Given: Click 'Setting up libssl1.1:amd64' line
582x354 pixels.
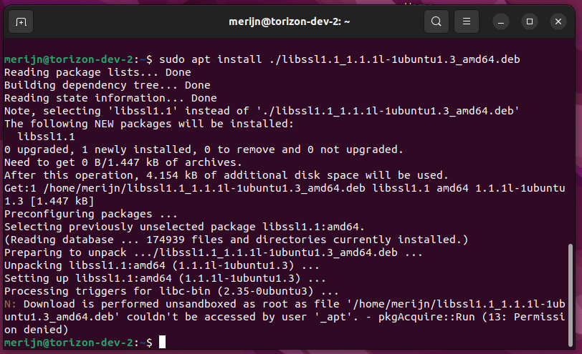Looking at the screenshot, I should coord(165,278).
